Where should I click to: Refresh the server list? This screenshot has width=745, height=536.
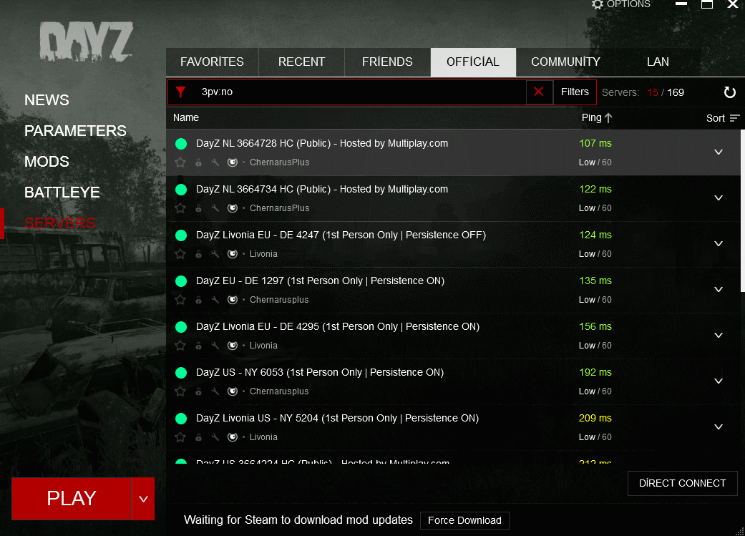729,92
